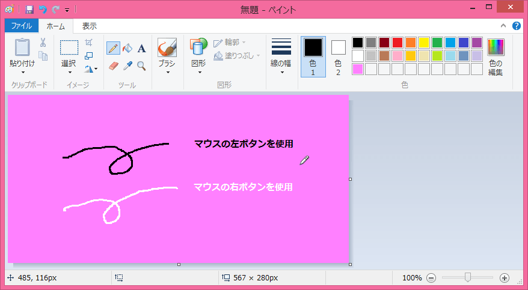
Task: Click the Copy icon
Action: (x=43, y=56)
